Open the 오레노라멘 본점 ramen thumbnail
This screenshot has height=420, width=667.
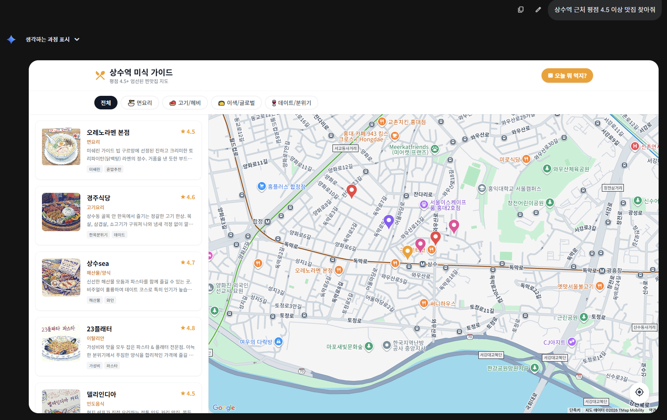[x=61, y=147]
